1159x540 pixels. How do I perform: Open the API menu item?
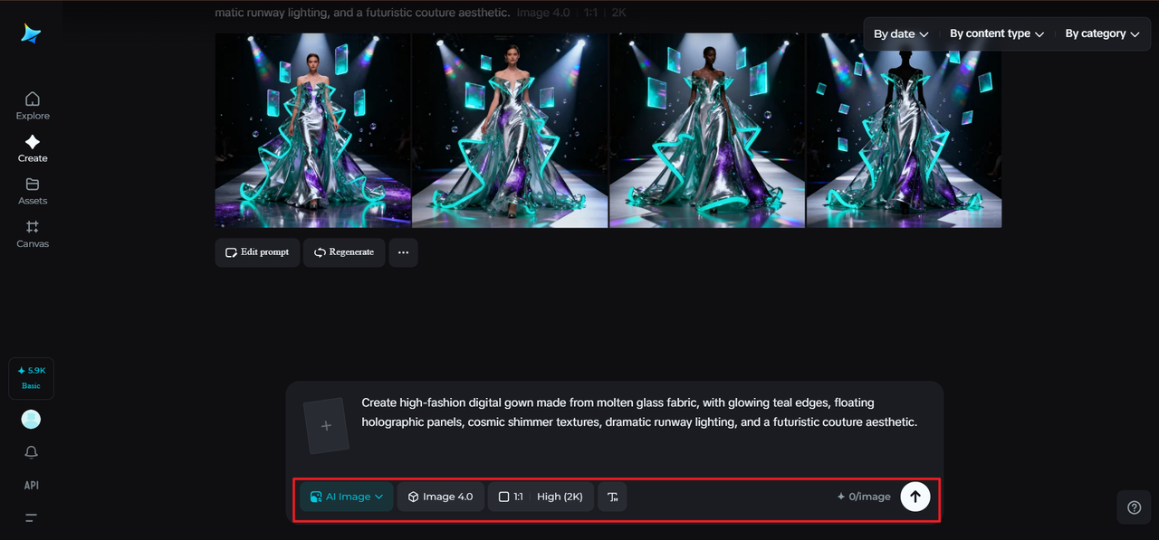[x=32, y=486]
